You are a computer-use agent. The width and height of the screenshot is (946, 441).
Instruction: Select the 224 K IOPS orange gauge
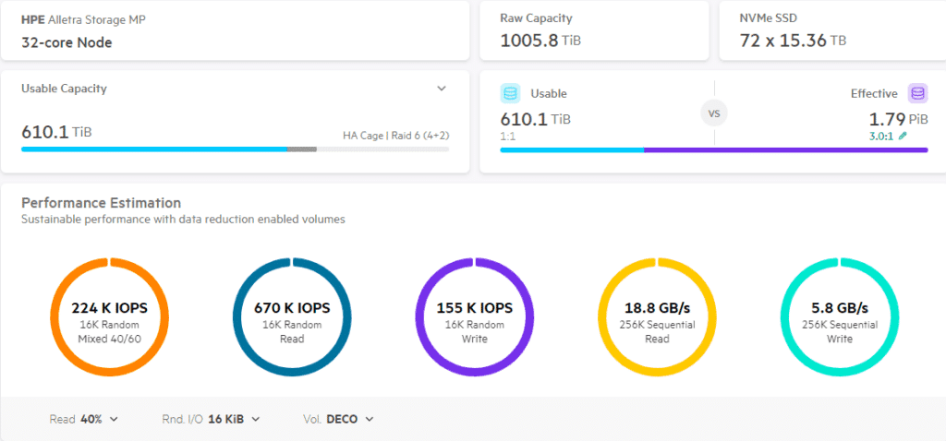click(x=109, y=316)
